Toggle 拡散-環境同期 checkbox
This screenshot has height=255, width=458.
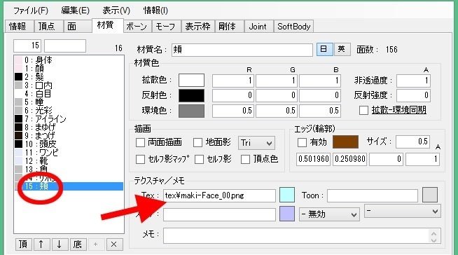[x=363, y=111]
